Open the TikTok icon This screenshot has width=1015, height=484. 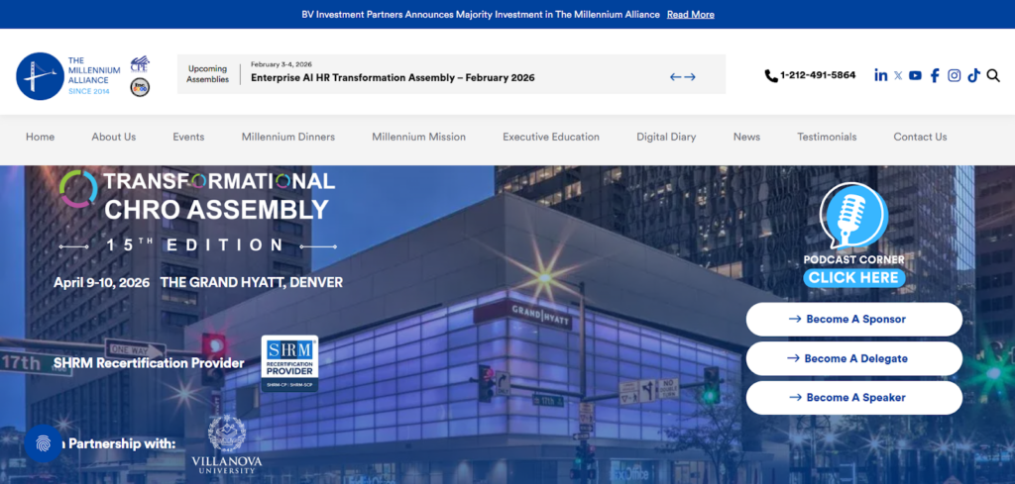click(x=973, y=75)
